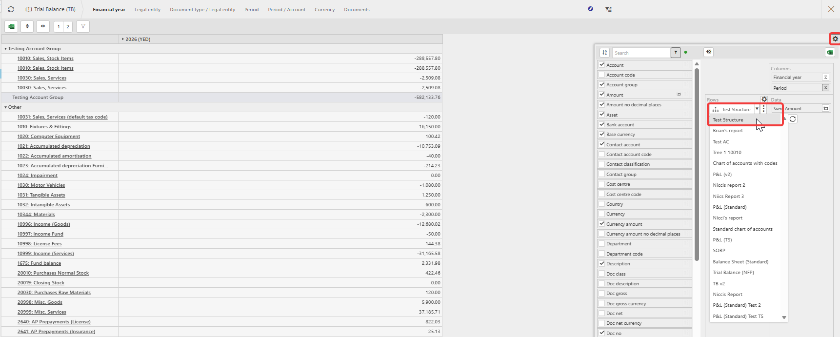The height and width of the screenshot is (337, 840).
Task: Choose Balance Sheet (Standard) option
Action: [740, 262]
